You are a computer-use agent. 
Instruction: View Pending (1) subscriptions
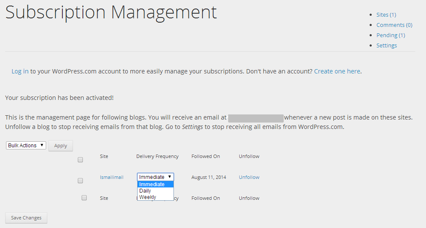click(x=391, y=35)
